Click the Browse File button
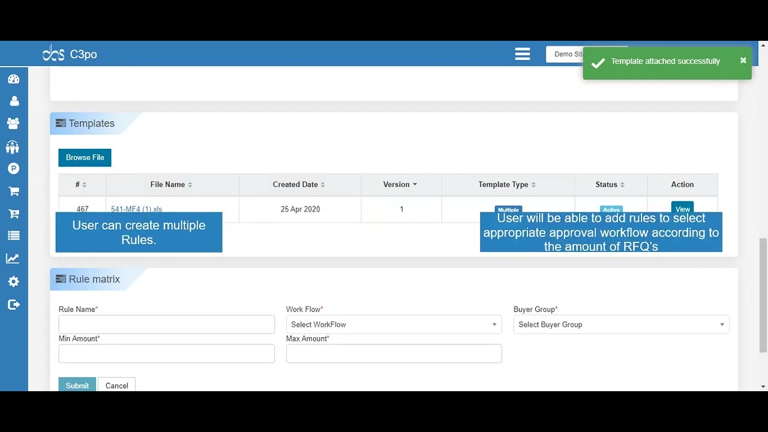This screenshot has height=432, width=768. (85, 158)
